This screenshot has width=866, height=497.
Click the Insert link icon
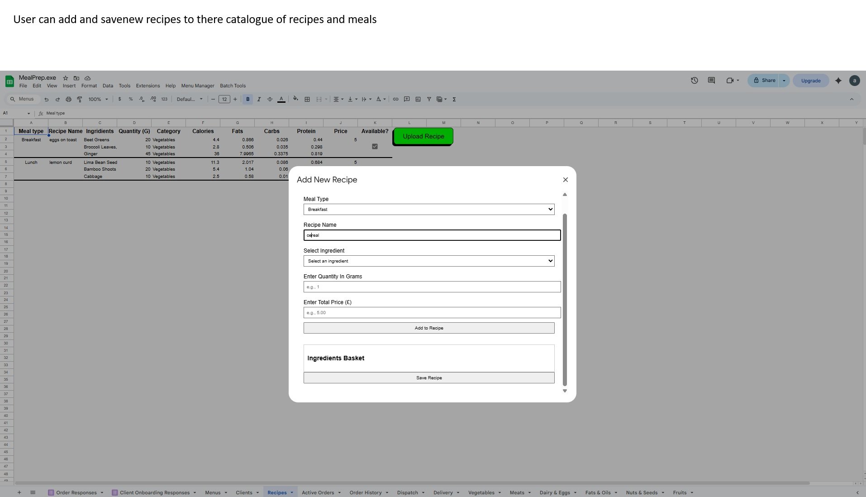tap(395, 99)
